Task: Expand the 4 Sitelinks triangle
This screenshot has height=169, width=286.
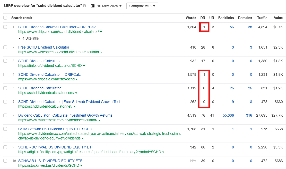Action: 20,38
